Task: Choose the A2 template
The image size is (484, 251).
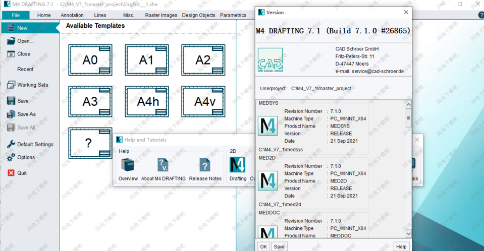Action: pos(203,60)
